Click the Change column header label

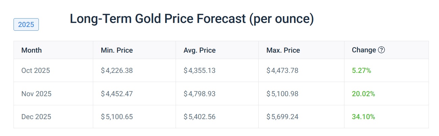point(364,50)
